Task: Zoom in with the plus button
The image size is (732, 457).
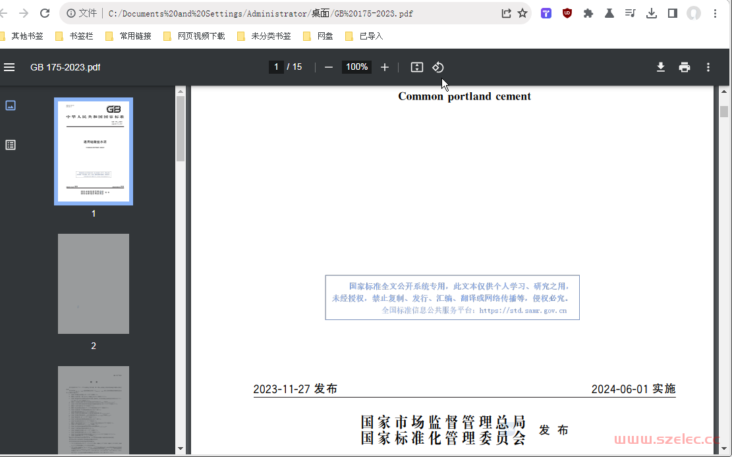Action: tap(385, 67)
